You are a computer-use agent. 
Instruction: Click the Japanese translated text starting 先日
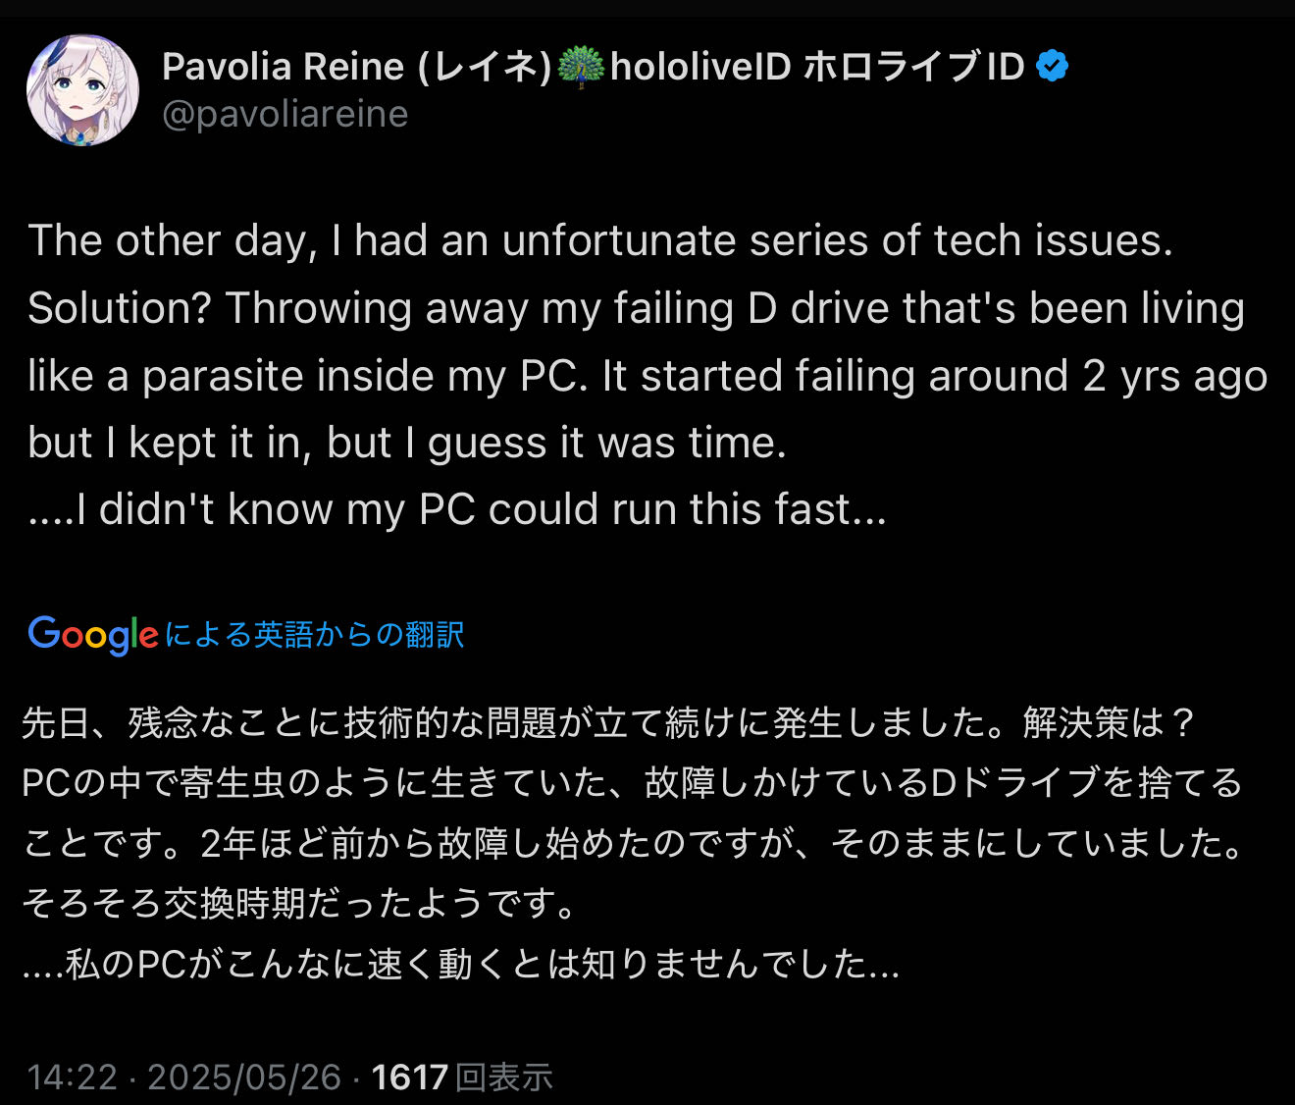coord(633,843)
